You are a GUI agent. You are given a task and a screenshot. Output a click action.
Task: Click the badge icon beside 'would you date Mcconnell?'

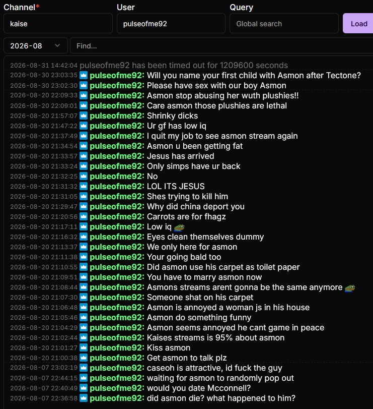click(x=84, y=388)
